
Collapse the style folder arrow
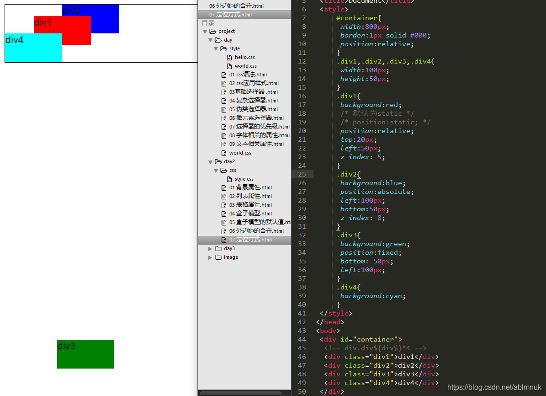tap(216, 49)
